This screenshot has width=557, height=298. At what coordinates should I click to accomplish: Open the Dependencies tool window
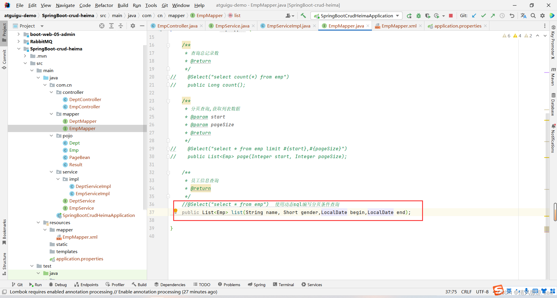pos(170,285)
